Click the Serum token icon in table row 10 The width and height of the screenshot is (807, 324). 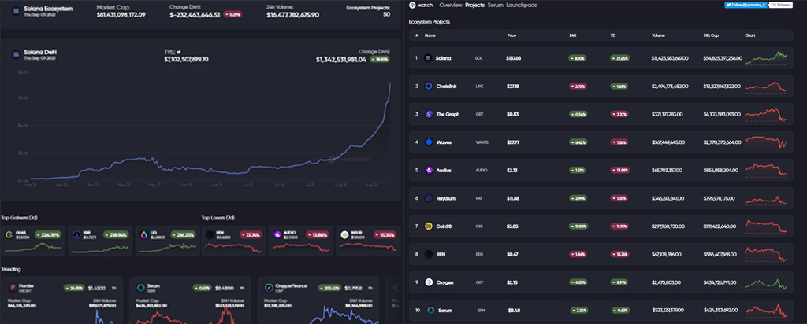click(x=431, y=310)
